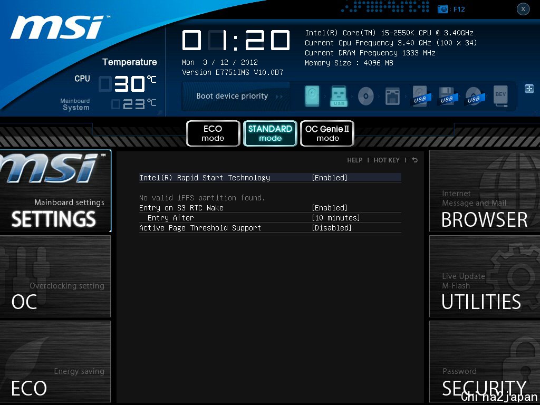Select the USB floppy boot device icon
Viewport: 540px width, 405px height.
point(447,97)
